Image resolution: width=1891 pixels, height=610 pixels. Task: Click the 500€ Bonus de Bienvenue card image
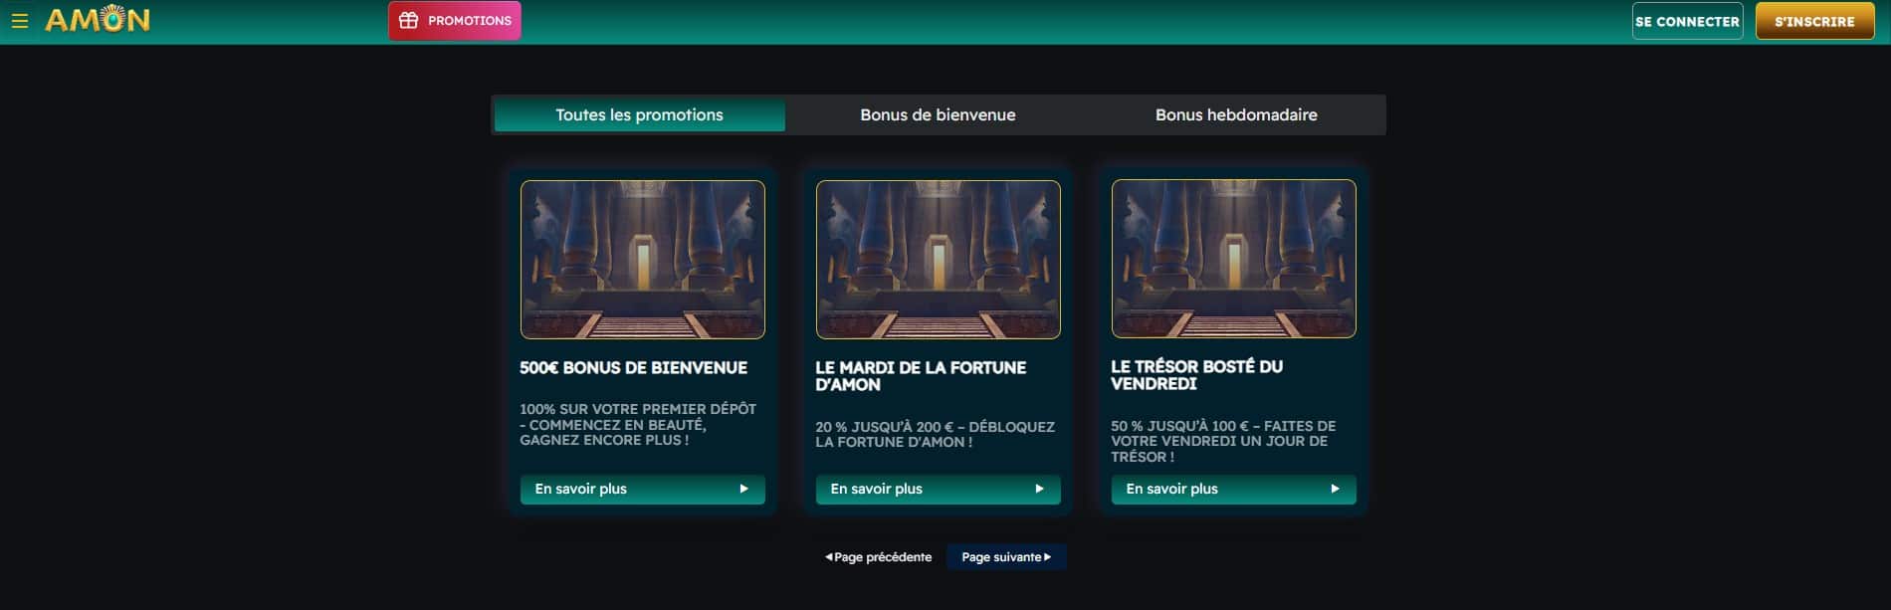tap(642, 259)
